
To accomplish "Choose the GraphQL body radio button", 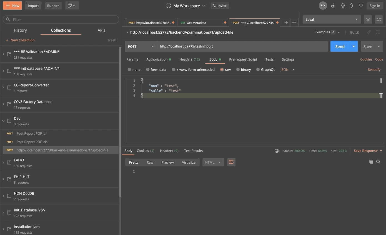I will [258, 70].
